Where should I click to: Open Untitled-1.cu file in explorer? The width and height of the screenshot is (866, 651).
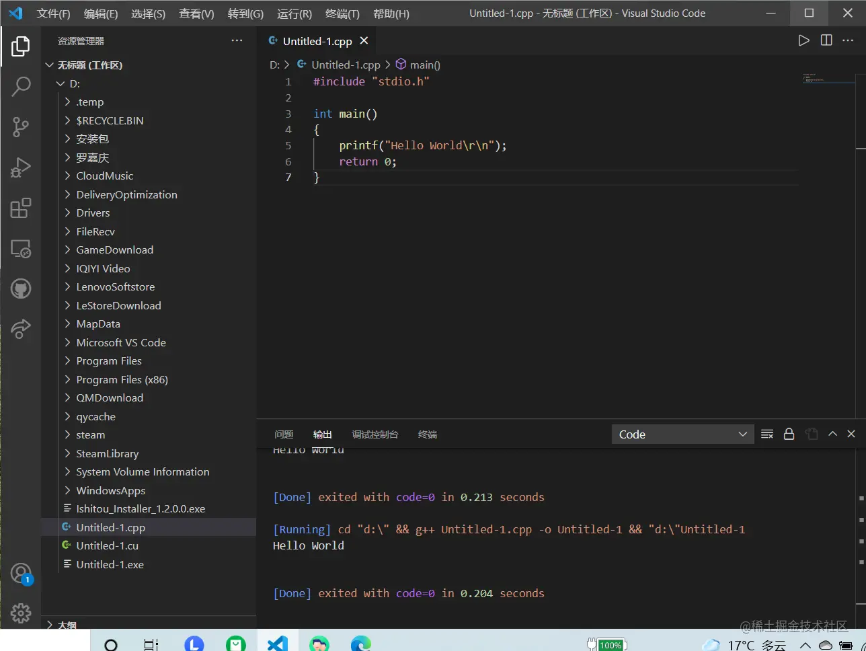point(149,545)
